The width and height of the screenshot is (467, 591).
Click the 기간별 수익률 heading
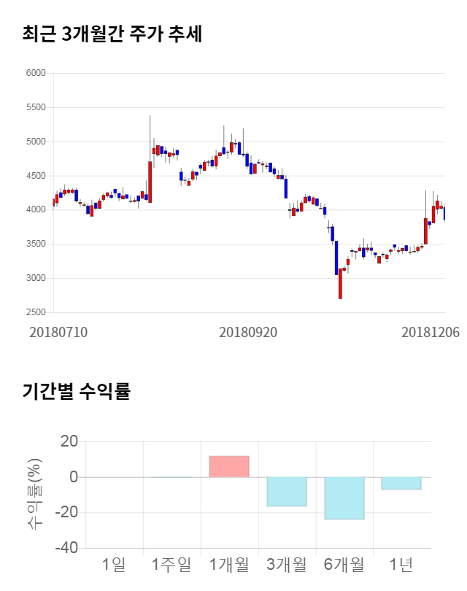[x=76, y=391]
